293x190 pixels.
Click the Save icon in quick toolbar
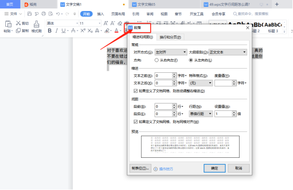point(30,14)
